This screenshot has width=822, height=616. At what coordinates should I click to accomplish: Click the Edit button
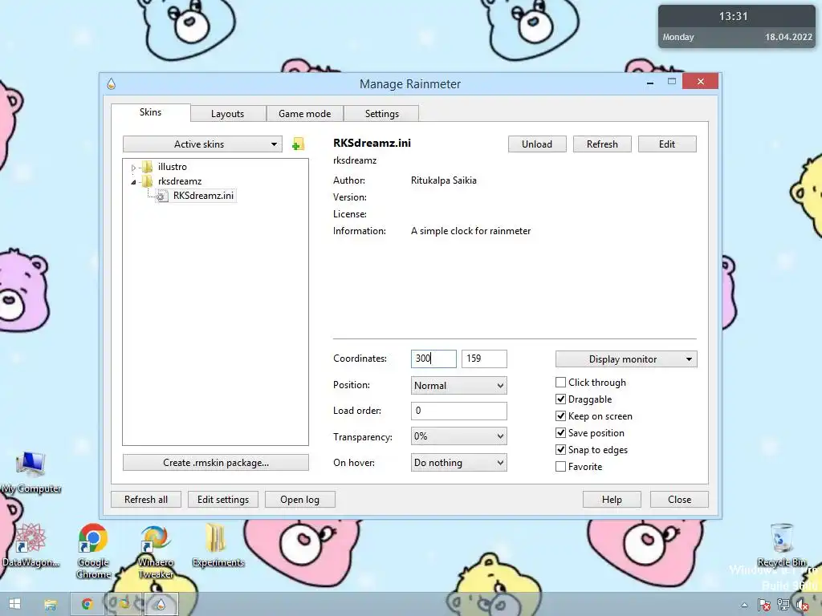click(667, 144)
